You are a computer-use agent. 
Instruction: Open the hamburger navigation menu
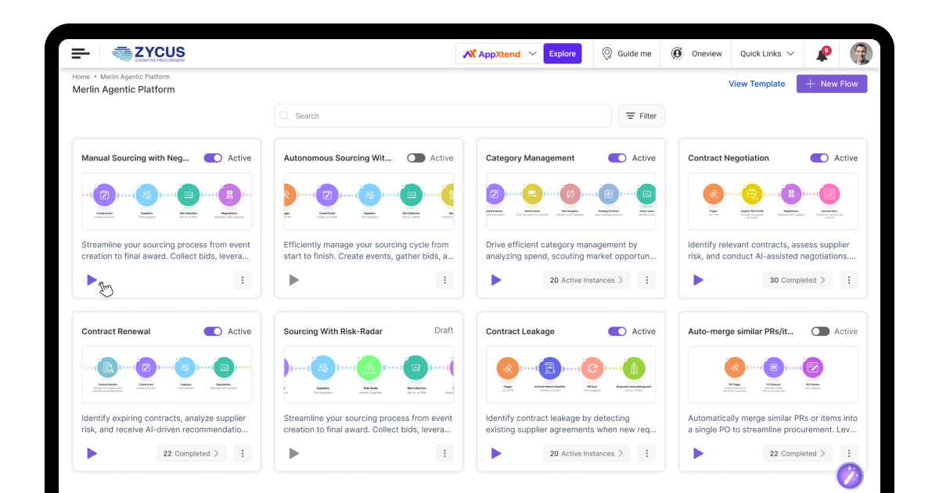[x=81, y=53]
